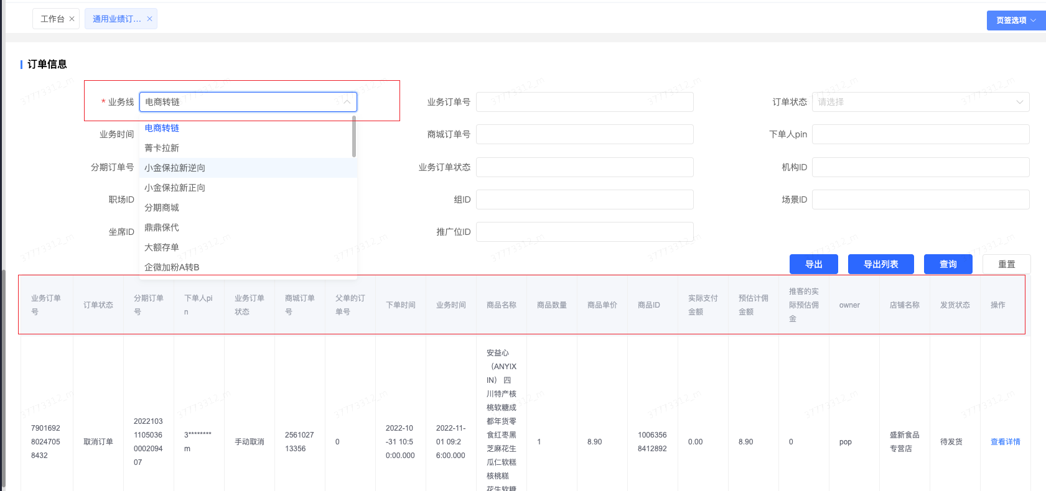Switch to the 工作台 tab
The height and width of the screenshot is (491, 1046).
click(x=52, y=19)
